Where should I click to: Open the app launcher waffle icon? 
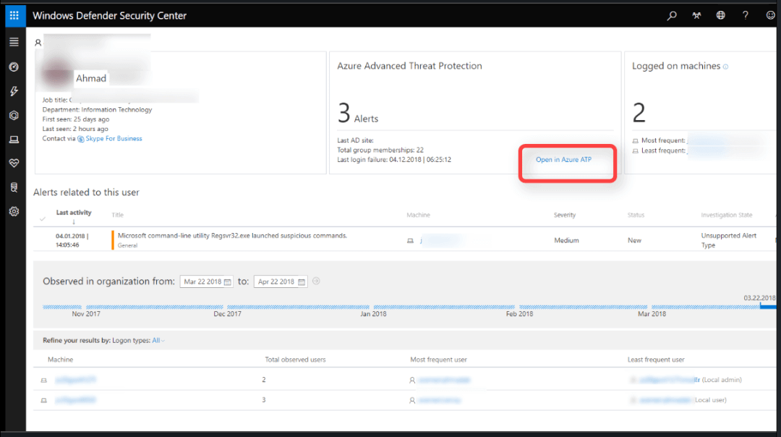pyautogui.click(x=14, y=15)
